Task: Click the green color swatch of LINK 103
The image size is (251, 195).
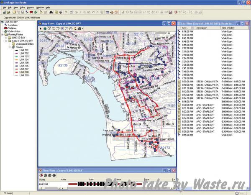Action: 17,56
